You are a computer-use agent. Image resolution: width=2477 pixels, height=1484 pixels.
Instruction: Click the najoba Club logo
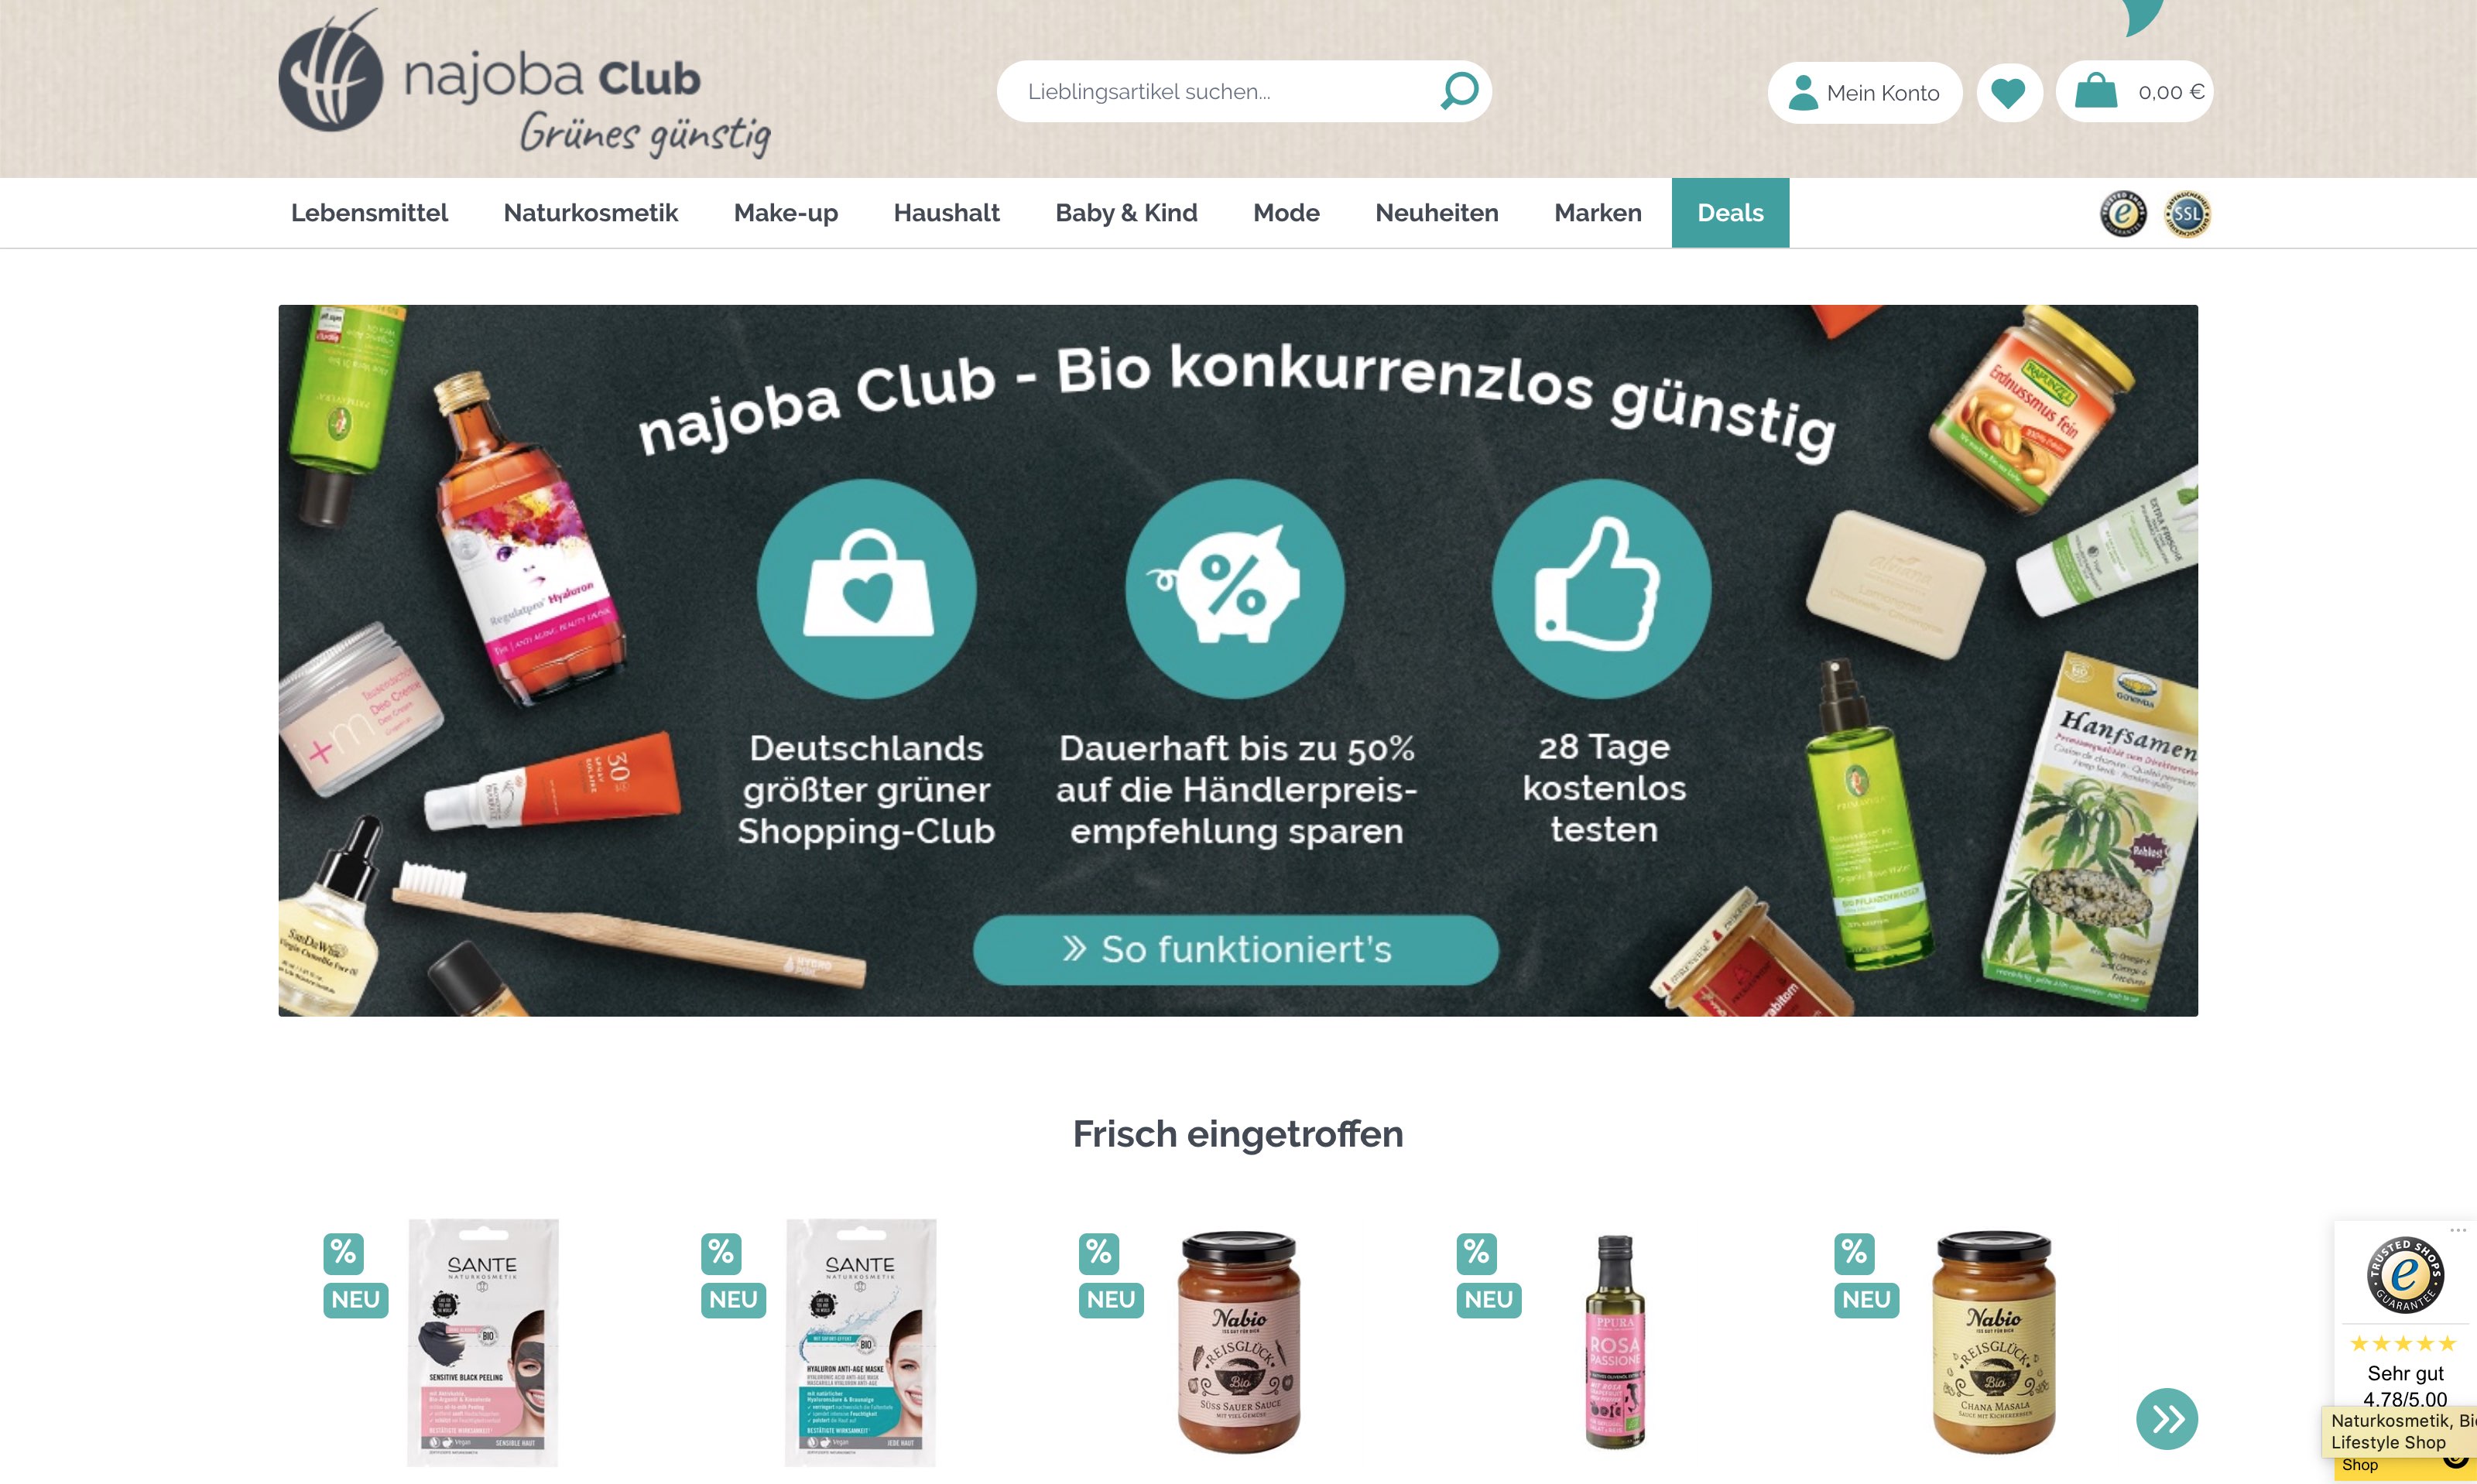coord(524,84)
